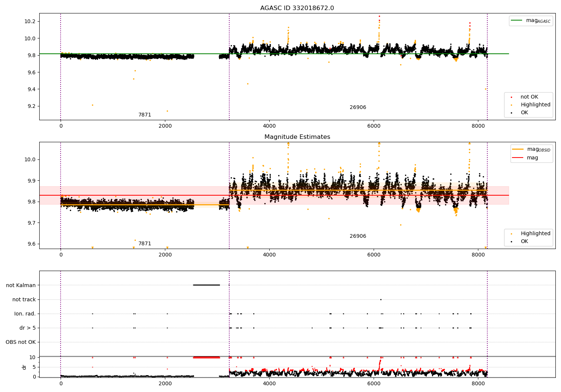The height and width of the screenshot is (392, 561).
Task: Click the 'Ion. rad.' axis label
Action: [x=25, y=314]
